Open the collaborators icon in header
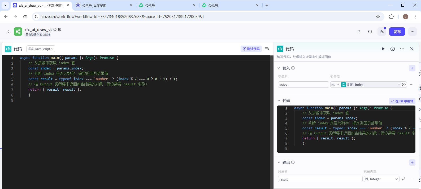Image resolution: width=421 pixels, height=189 pixels. pos(382,32)
